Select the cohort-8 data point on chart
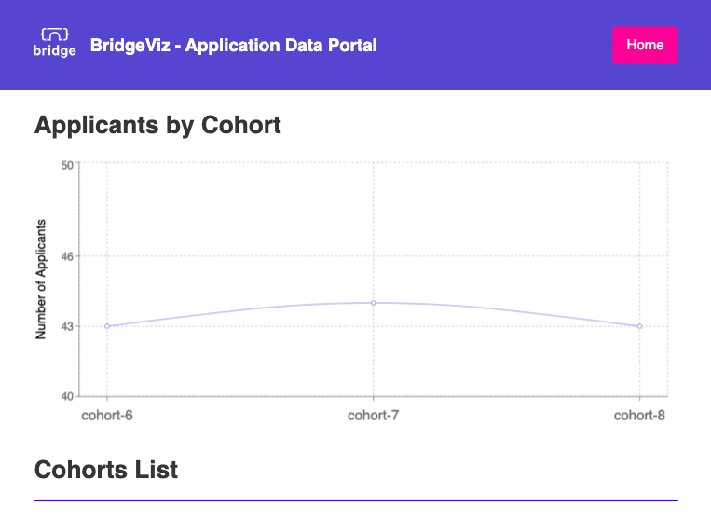This screenshot has width=711, height=521. (639, 326)
